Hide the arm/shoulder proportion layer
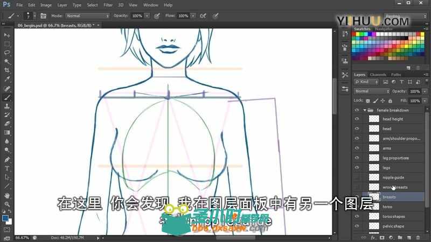The image size is (431, 242). click(x=357, y=138)
